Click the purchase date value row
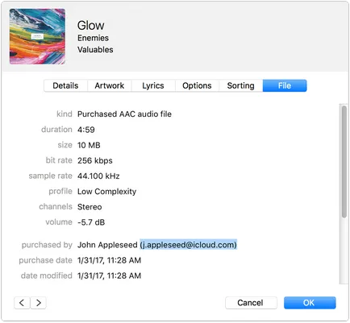The height and width of the screenshot is (323, 350). [x=109, y=260]
